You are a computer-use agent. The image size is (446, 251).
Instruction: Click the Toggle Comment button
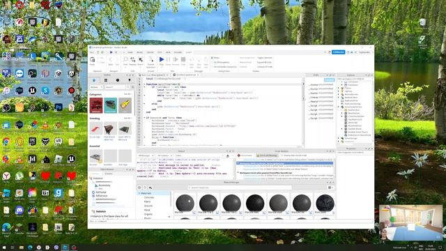click(x=265, y=58)
